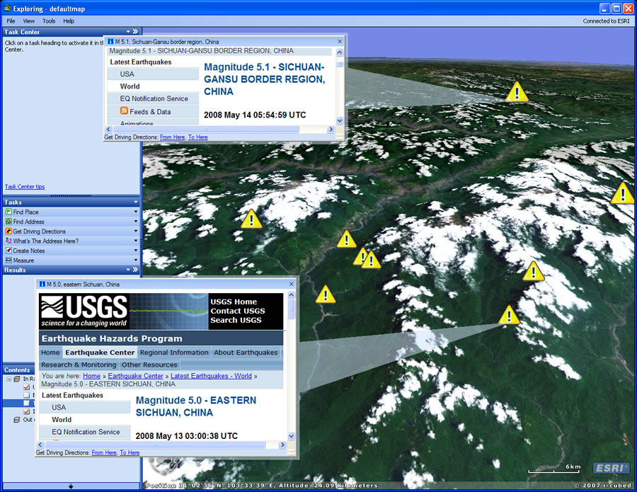
Task: Select the About Earthquakes tab
Action: [x=246, y=353]
